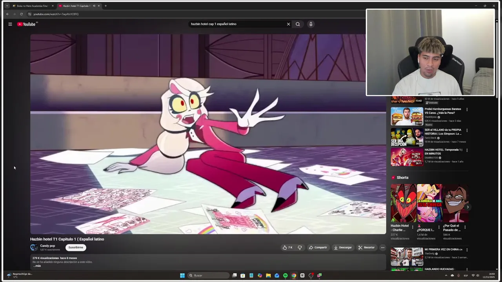Go to YouTube home via logo

click(x=26, y=24)
